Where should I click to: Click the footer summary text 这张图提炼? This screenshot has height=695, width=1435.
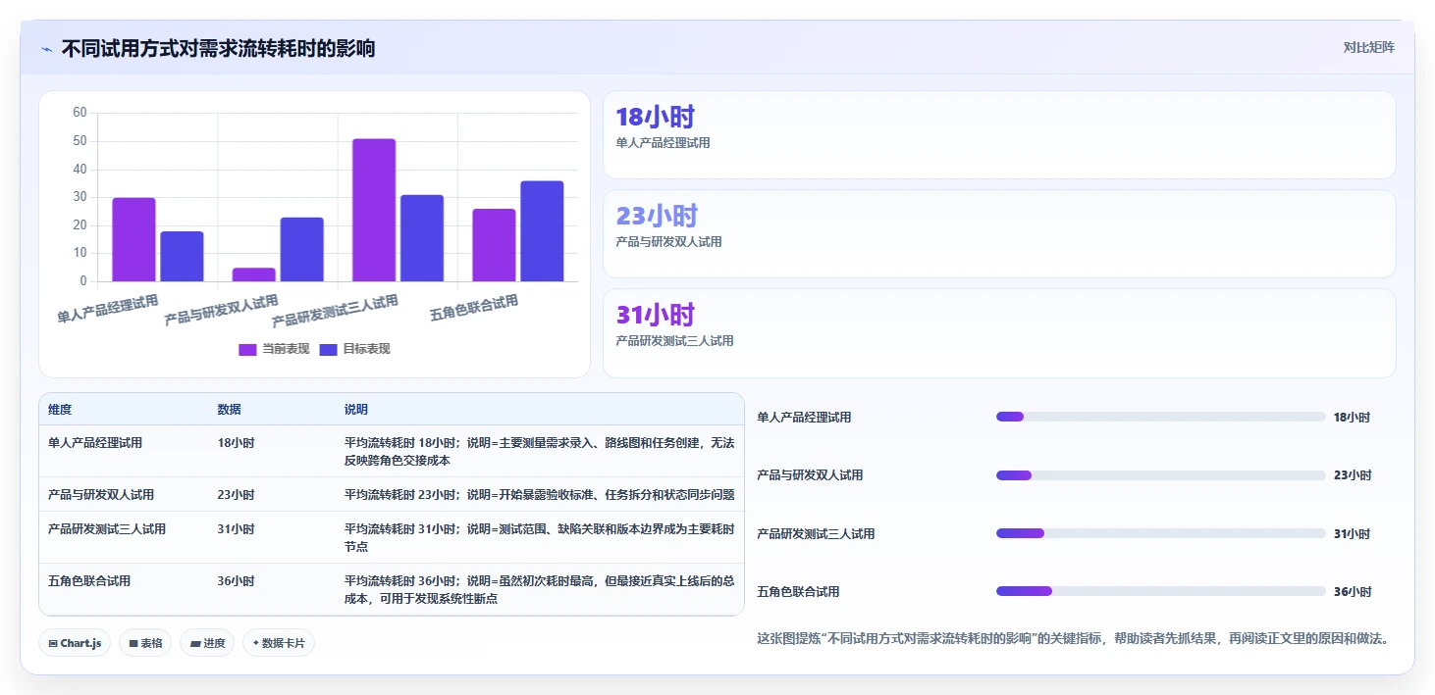point(1072,639)
